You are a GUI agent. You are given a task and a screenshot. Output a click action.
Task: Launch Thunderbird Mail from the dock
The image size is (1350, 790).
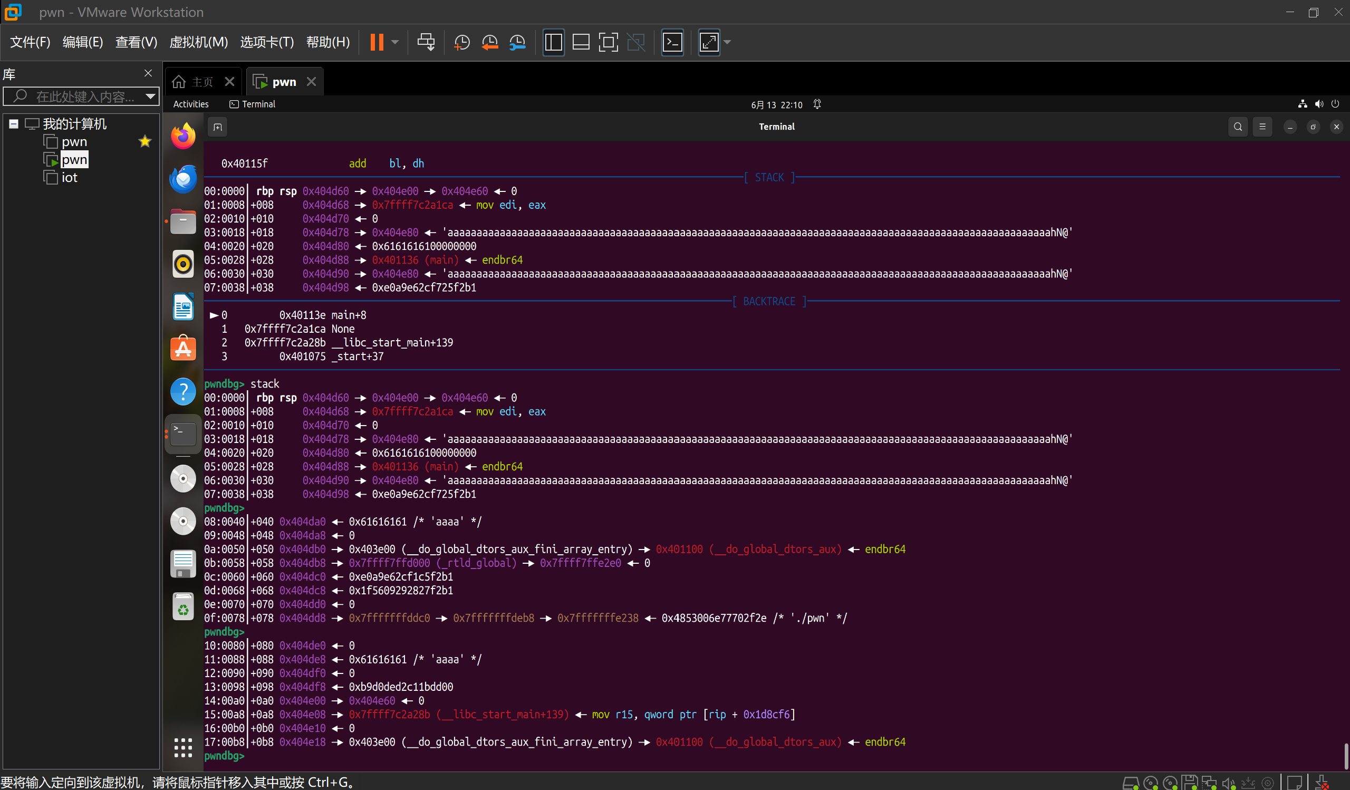point(183,179)
